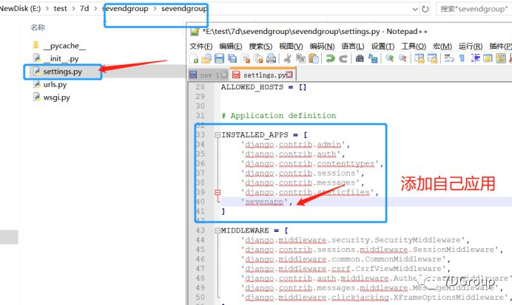
Task: Click the test breadcrumb in address bar
Action: pyautogui.click(x=60, y=8)
